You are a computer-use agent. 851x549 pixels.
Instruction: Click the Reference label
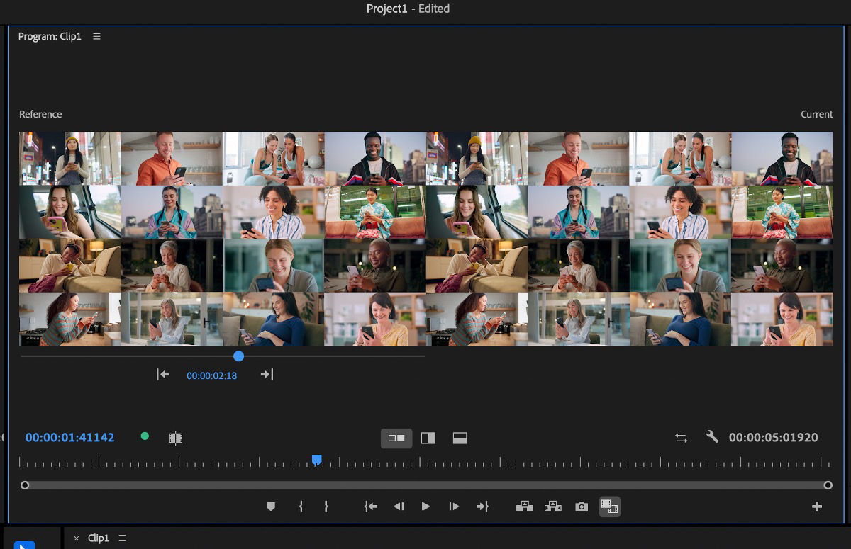point(40,114)
